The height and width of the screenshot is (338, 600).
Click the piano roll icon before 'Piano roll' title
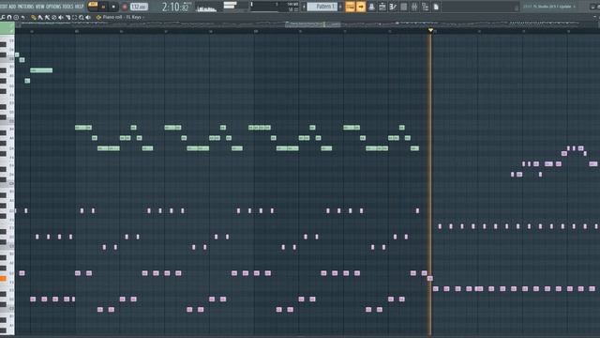(x=98, y=17)
